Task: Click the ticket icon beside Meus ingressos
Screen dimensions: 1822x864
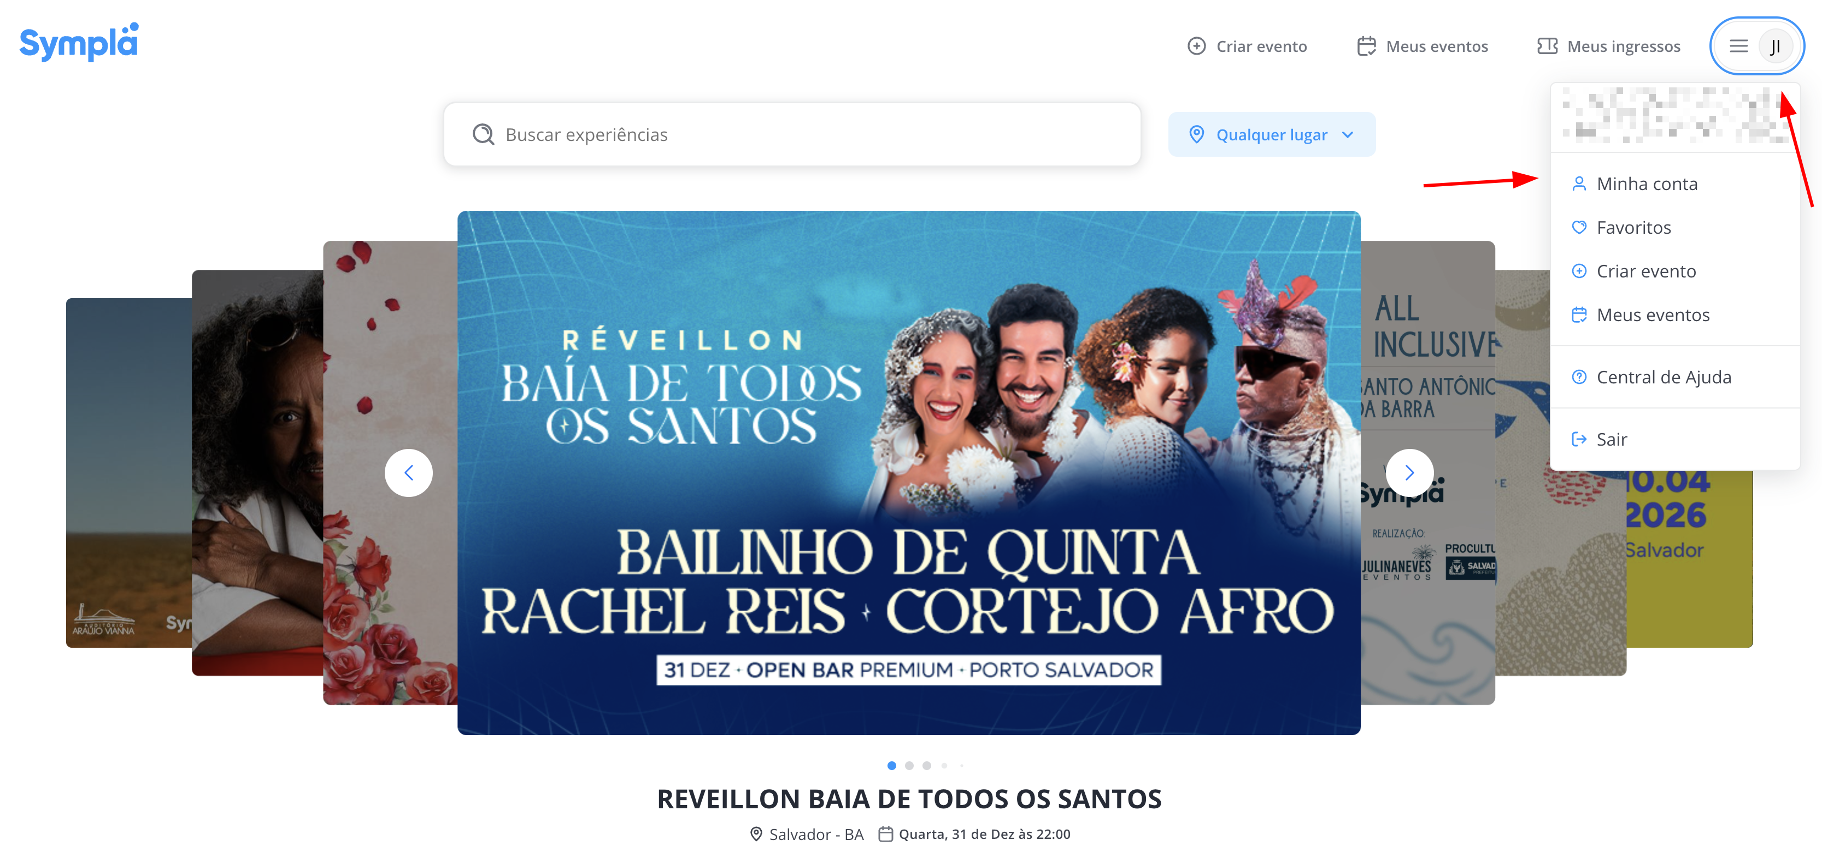Action: (1547, 46)
